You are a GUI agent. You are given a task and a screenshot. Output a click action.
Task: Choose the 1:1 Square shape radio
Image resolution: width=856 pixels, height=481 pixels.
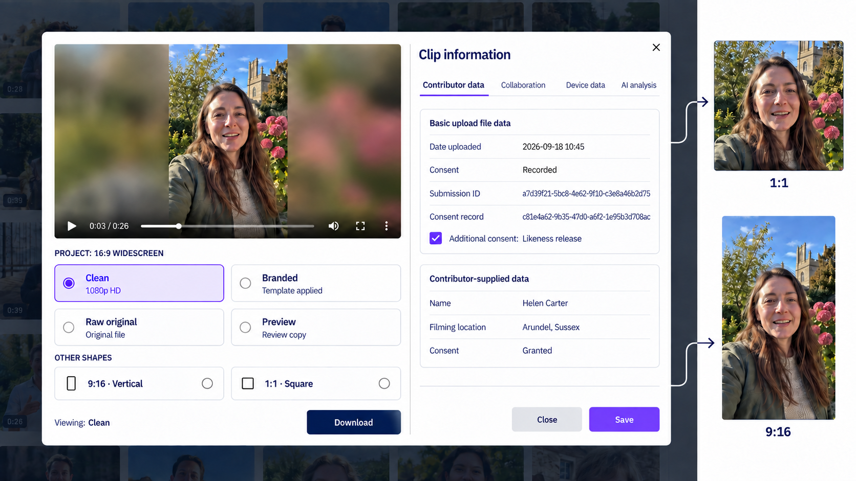tap(384, 383)
